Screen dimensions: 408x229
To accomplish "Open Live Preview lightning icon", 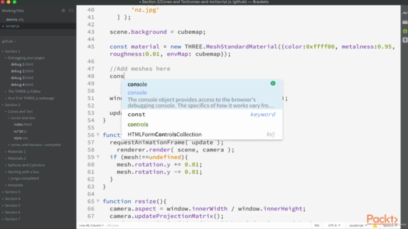I will pos(405,13).
